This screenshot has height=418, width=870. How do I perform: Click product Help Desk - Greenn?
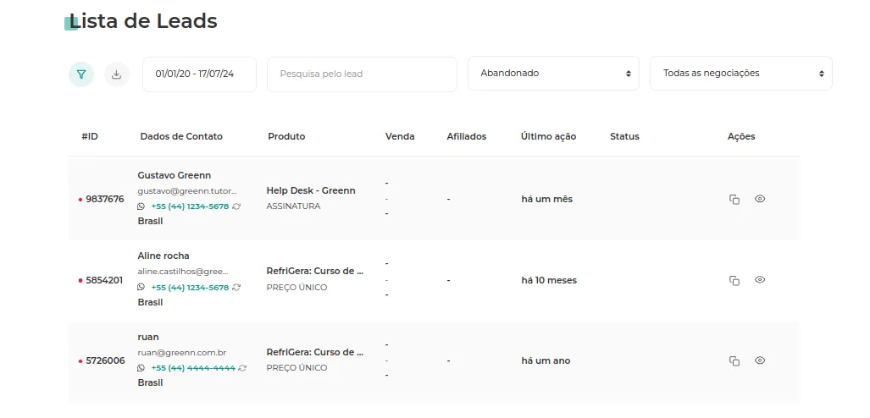click(x=311, y=190)
